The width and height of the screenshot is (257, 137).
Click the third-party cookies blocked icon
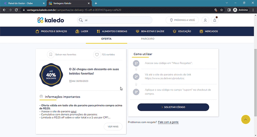click(216, 10)
